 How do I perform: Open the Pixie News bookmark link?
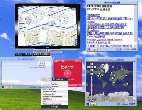(93, 31)
